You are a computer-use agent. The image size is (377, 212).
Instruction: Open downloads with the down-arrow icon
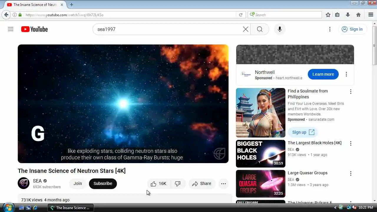pyautogui.click(x=348, y=15)
